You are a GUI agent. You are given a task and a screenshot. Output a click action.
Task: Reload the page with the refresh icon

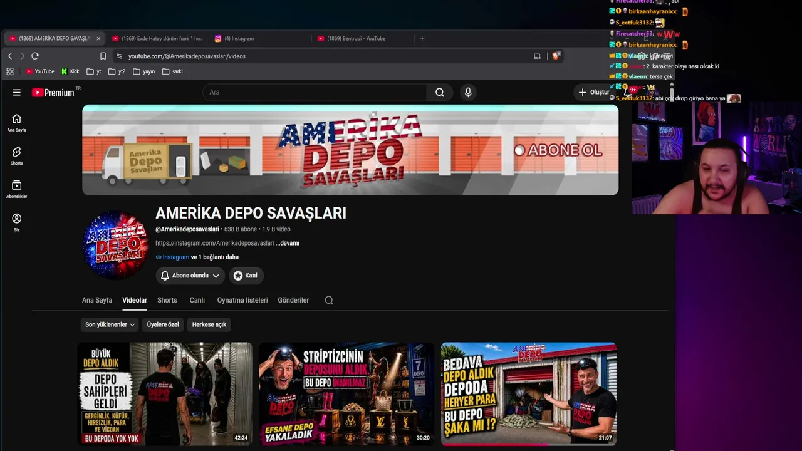35,56
